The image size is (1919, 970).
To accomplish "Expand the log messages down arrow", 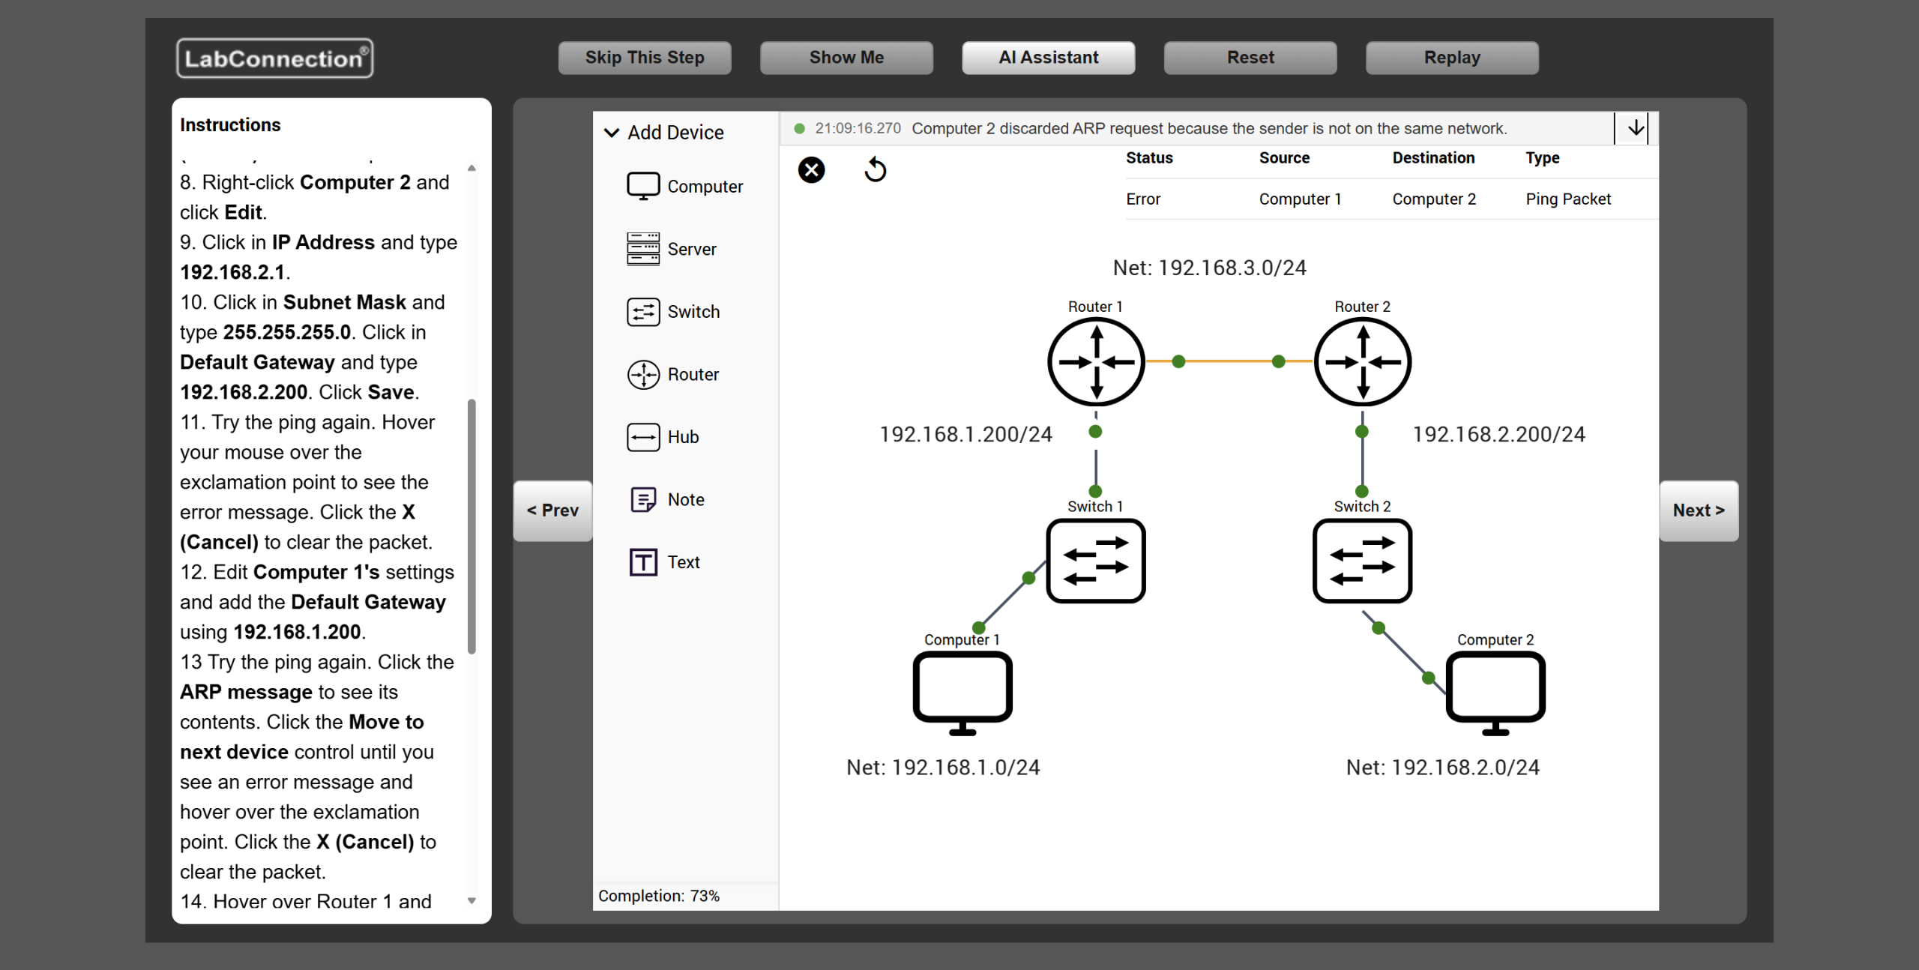I will coord(1636,128).
